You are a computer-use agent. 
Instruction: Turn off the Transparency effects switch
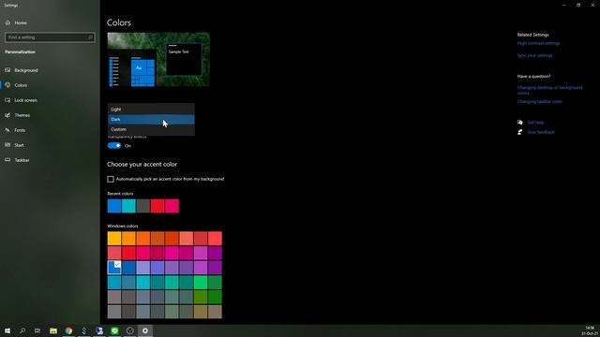coord(114,146)
